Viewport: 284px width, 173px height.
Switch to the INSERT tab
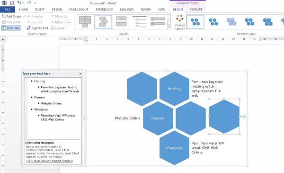tap(40, 9)
